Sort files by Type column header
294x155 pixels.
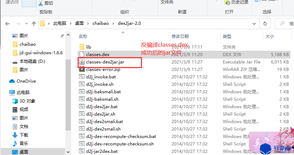pyautogui.click(x=227, y=37)
